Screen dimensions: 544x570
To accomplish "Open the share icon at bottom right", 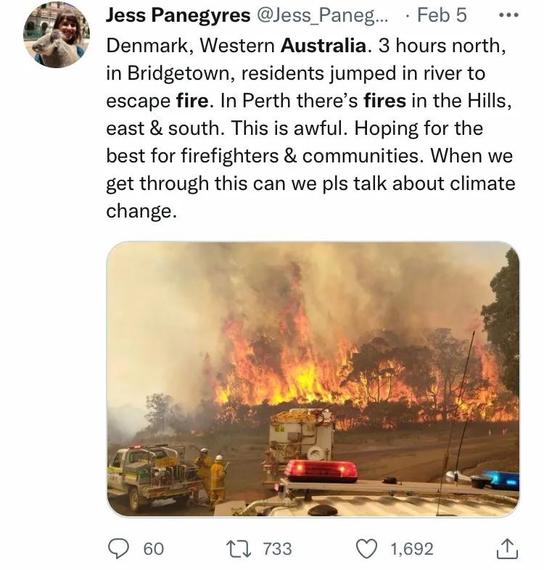I will tap(507, 549).
